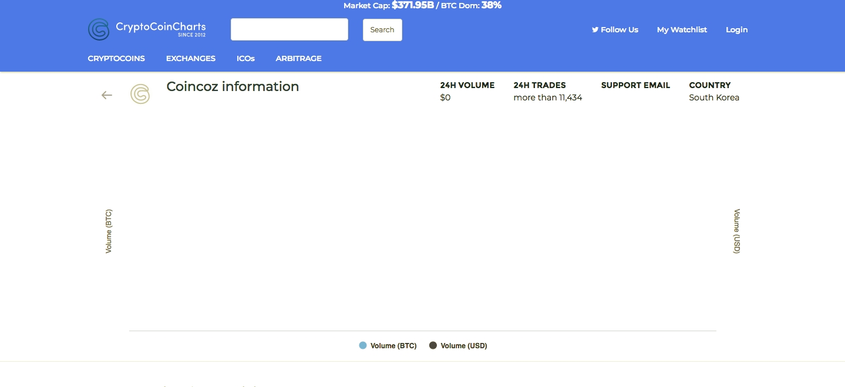Select the 'more than 11,434' trades value
This screenshot has width=845, height=387.
(x=548, y=97)
